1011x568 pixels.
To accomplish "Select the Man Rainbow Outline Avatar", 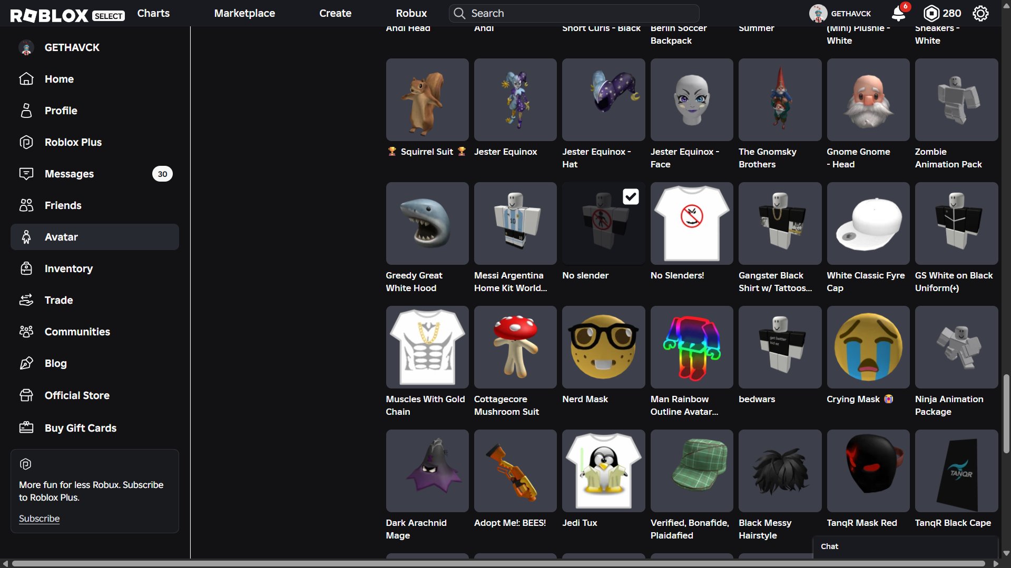I will [x=692, y=347].
